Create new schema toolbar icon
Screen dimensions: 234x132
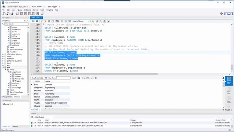17,14
